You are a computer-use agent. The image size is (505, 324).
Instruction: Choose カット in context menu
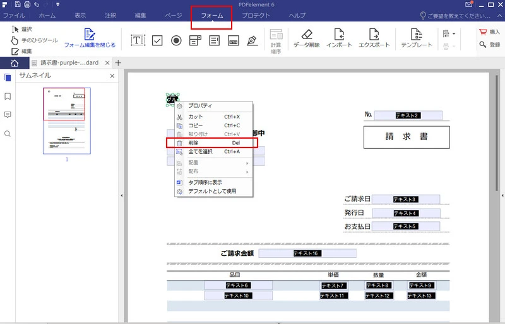pos(213,117)
